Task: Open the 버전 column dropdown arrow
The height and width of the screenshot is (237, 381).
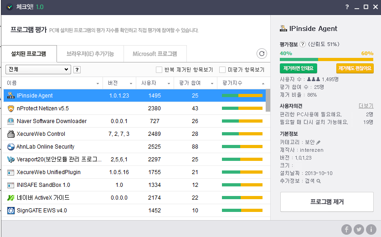Action: (x=131, y=83)
